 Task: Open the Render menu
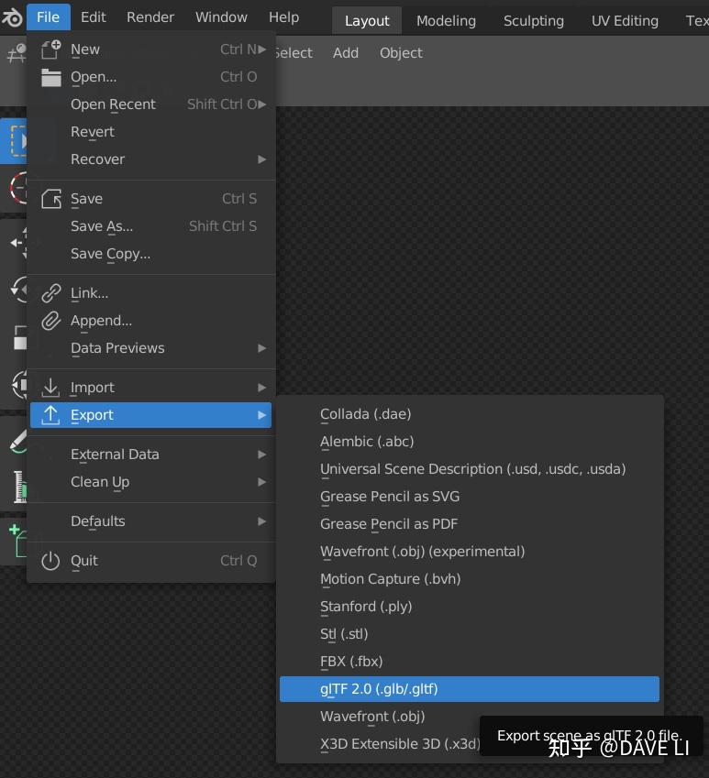150,17
